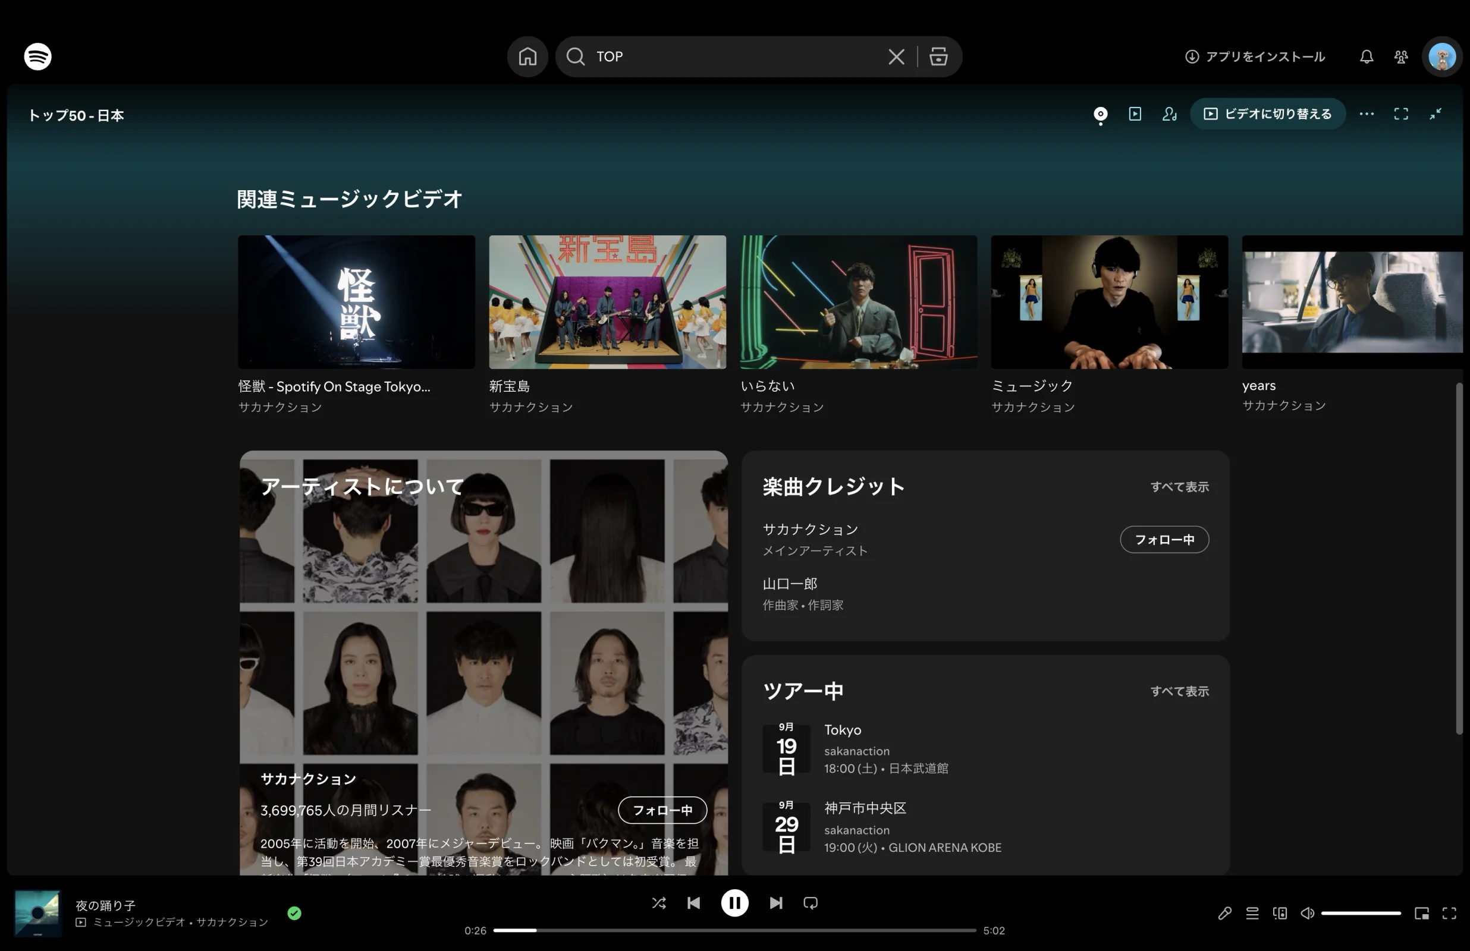Play the いらない music video thumbnail
The width and height of the screenshot is (1470, 951).
click(x=859, y=301)
